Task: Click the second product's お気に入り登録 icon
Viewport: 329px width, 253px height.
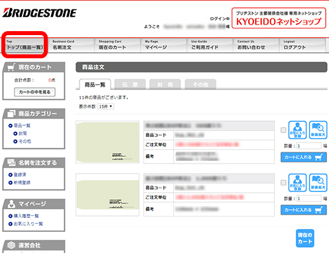Action: coord(297,183)
